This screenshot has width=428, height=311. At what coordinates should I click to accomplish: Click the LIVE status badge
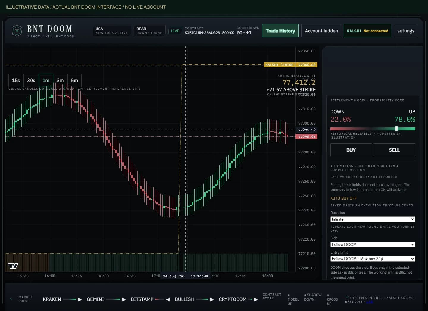(x=175, y=31)
